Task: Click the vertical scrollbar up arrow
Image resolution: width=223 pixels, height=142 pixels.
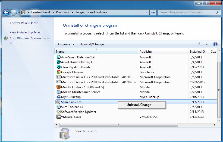Action: pyautogui.click(x=219, y=51)
